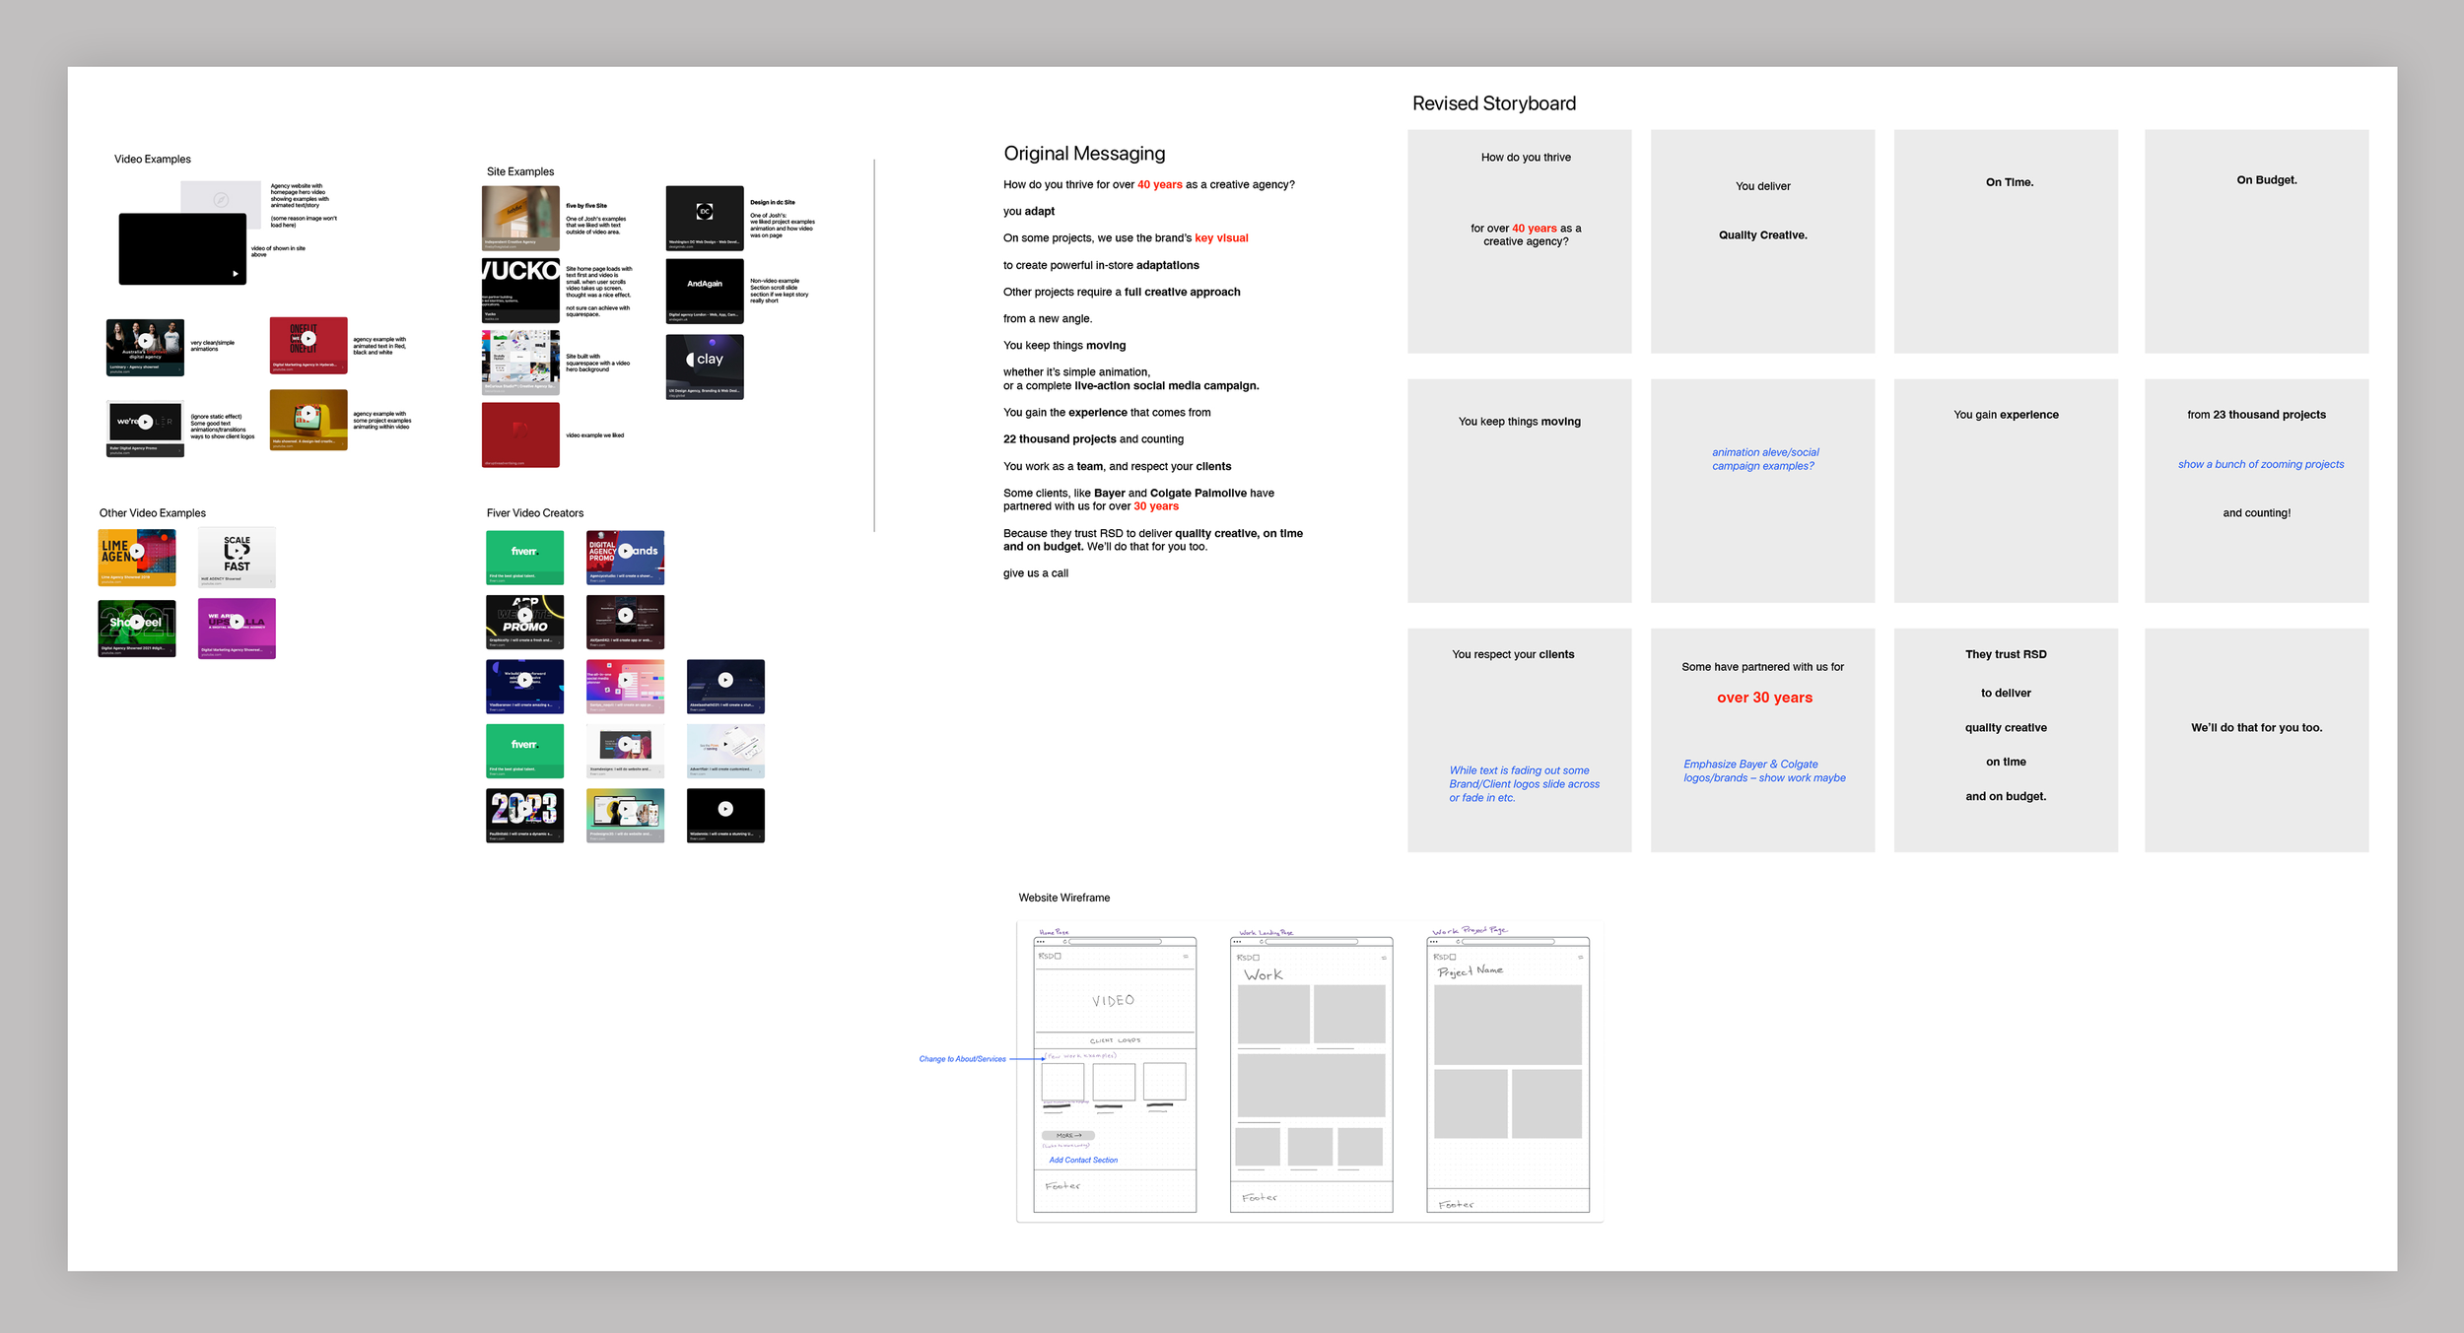Play the Digital Agency Promo Fiverr video
2464x1333 pixels.
[x=625, y=552]
